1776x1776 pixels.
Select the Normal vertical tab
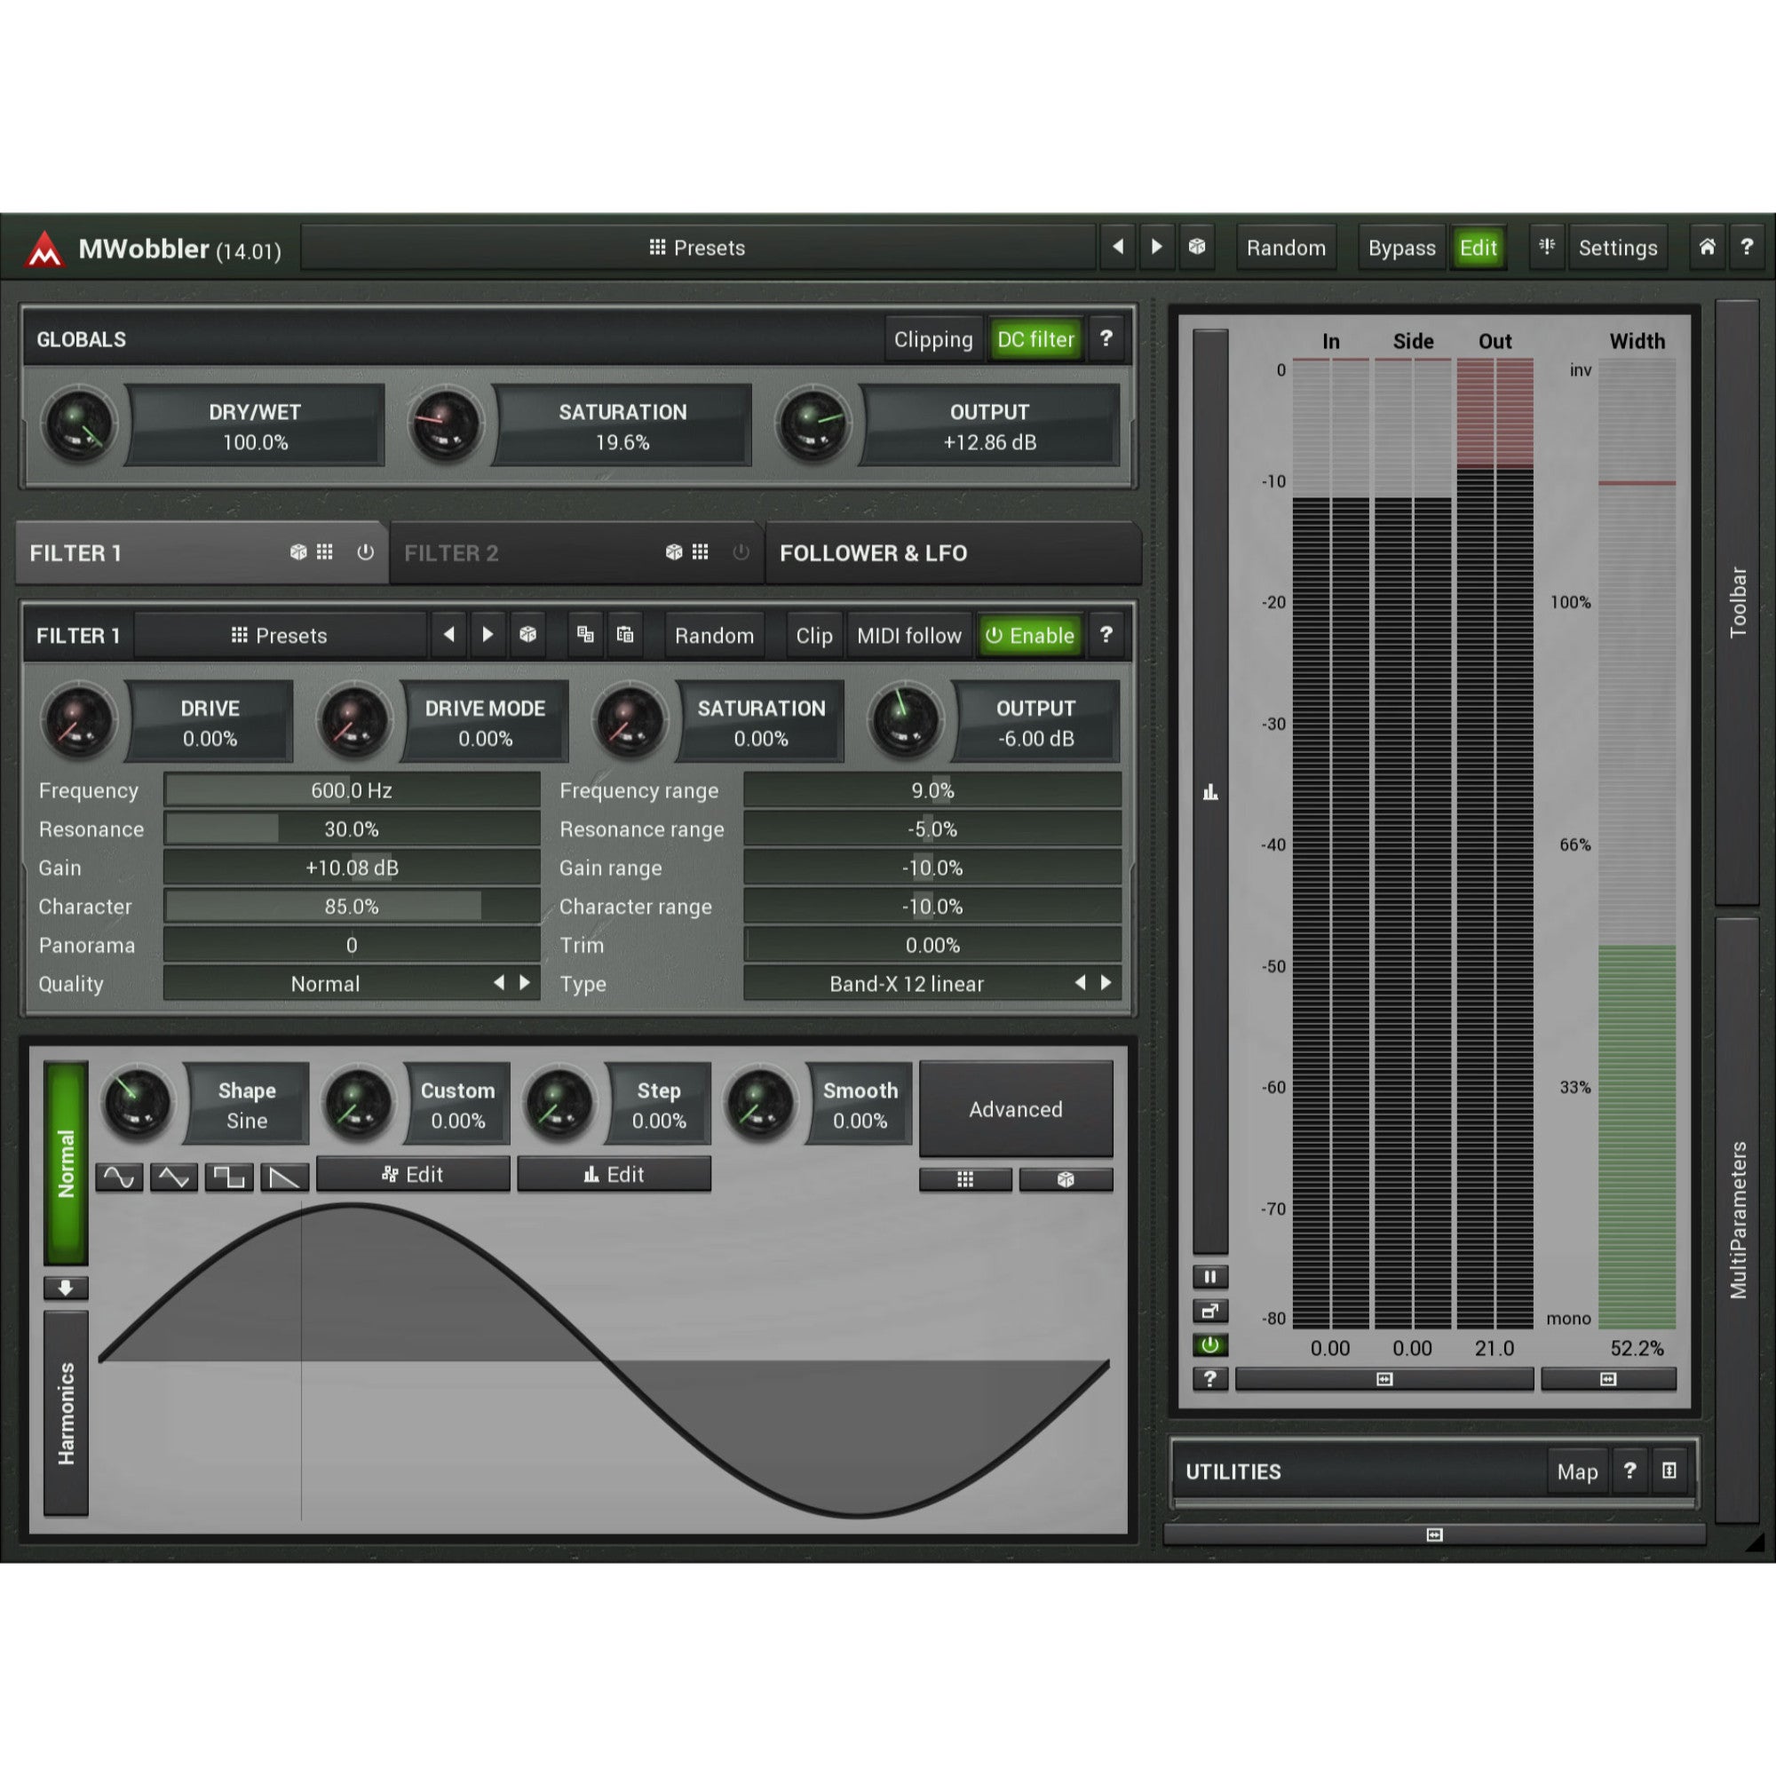click(65, 1164)
